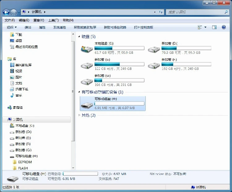Click the 新加卷 (E:) drive icon

click(x=87, y=66)
